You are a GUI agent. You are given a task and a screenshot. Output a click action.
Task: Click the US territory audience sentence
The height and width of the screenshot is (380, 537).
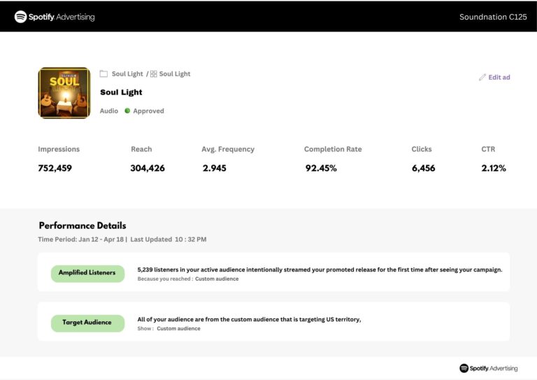249,319
